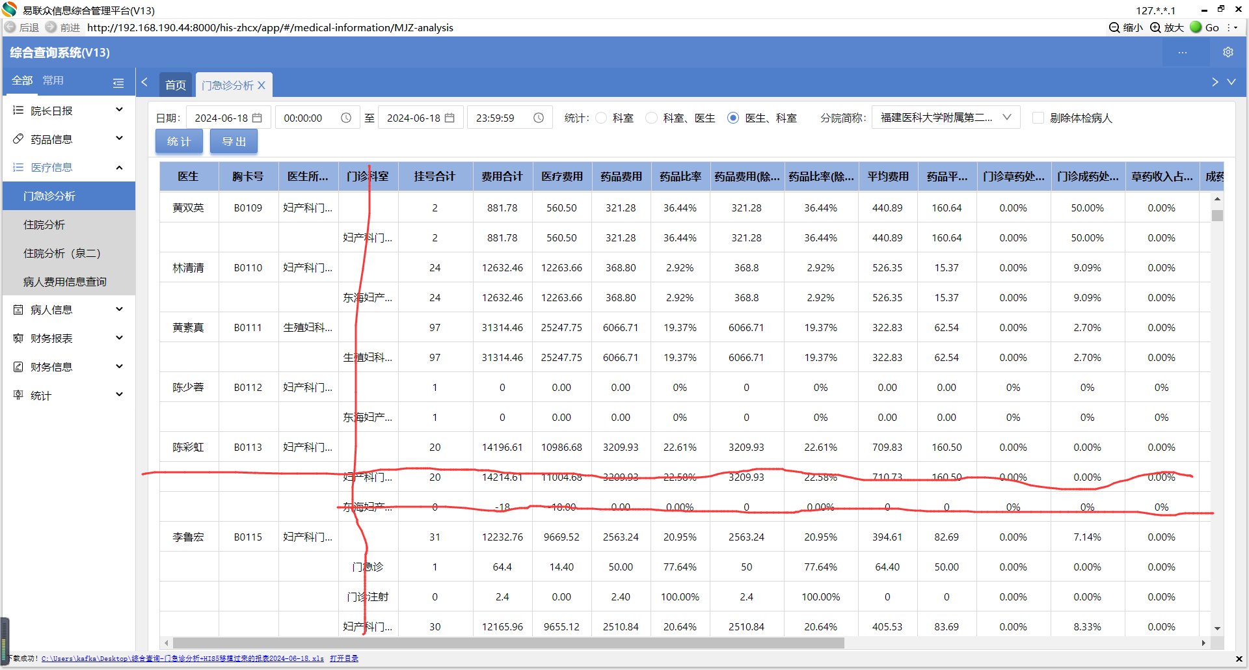Open the ellipsis menu in blue header
The width and height of the screenshot is (1249, 670).
1183,52
